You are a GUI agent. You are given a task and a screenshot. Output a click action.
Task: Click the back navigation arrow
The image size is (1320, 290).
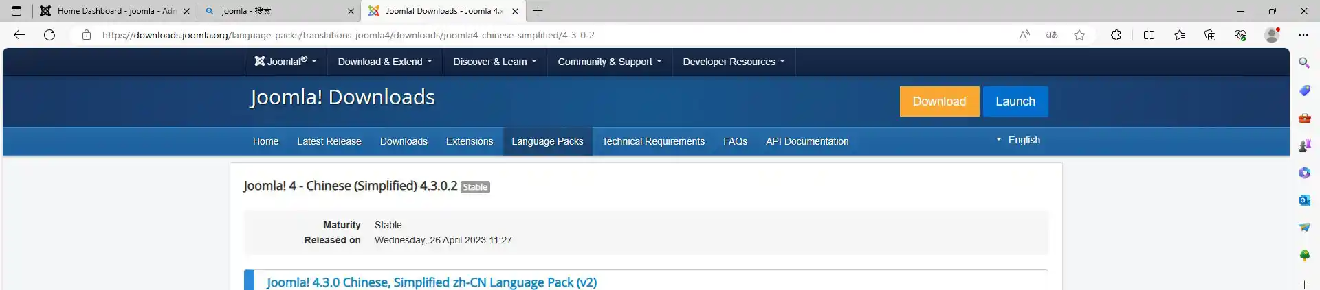click(x=19, y=35)
